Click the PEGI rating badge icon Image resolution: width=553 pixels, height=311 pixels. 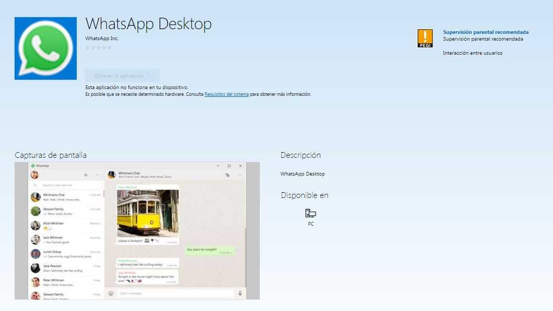click(x=425, y=39)
